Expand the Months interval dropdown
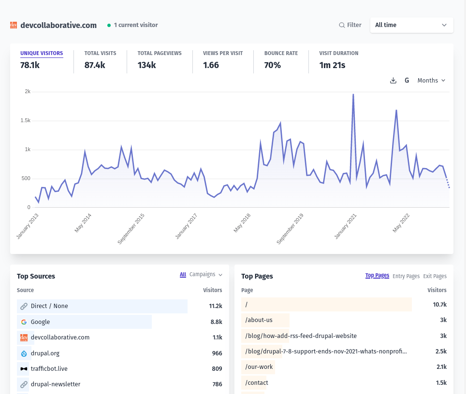 (431, 81)
